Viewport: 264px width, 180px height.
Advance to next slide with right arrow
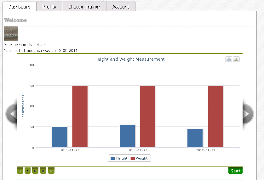pos(248,114)
